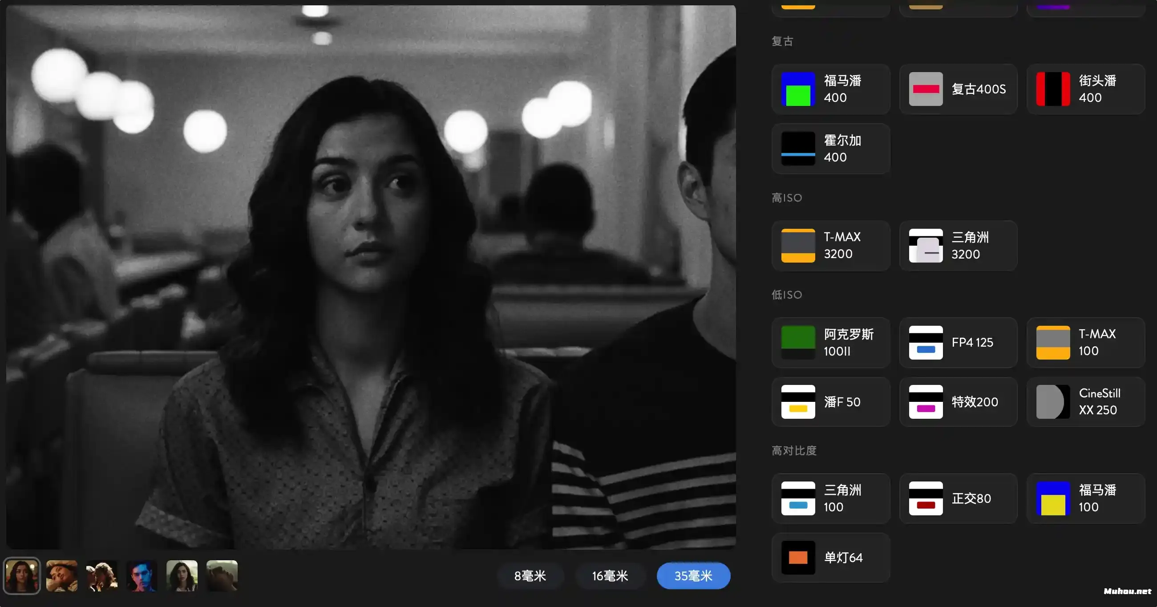Select the blue-lit man thumbnail

point(142,575)
